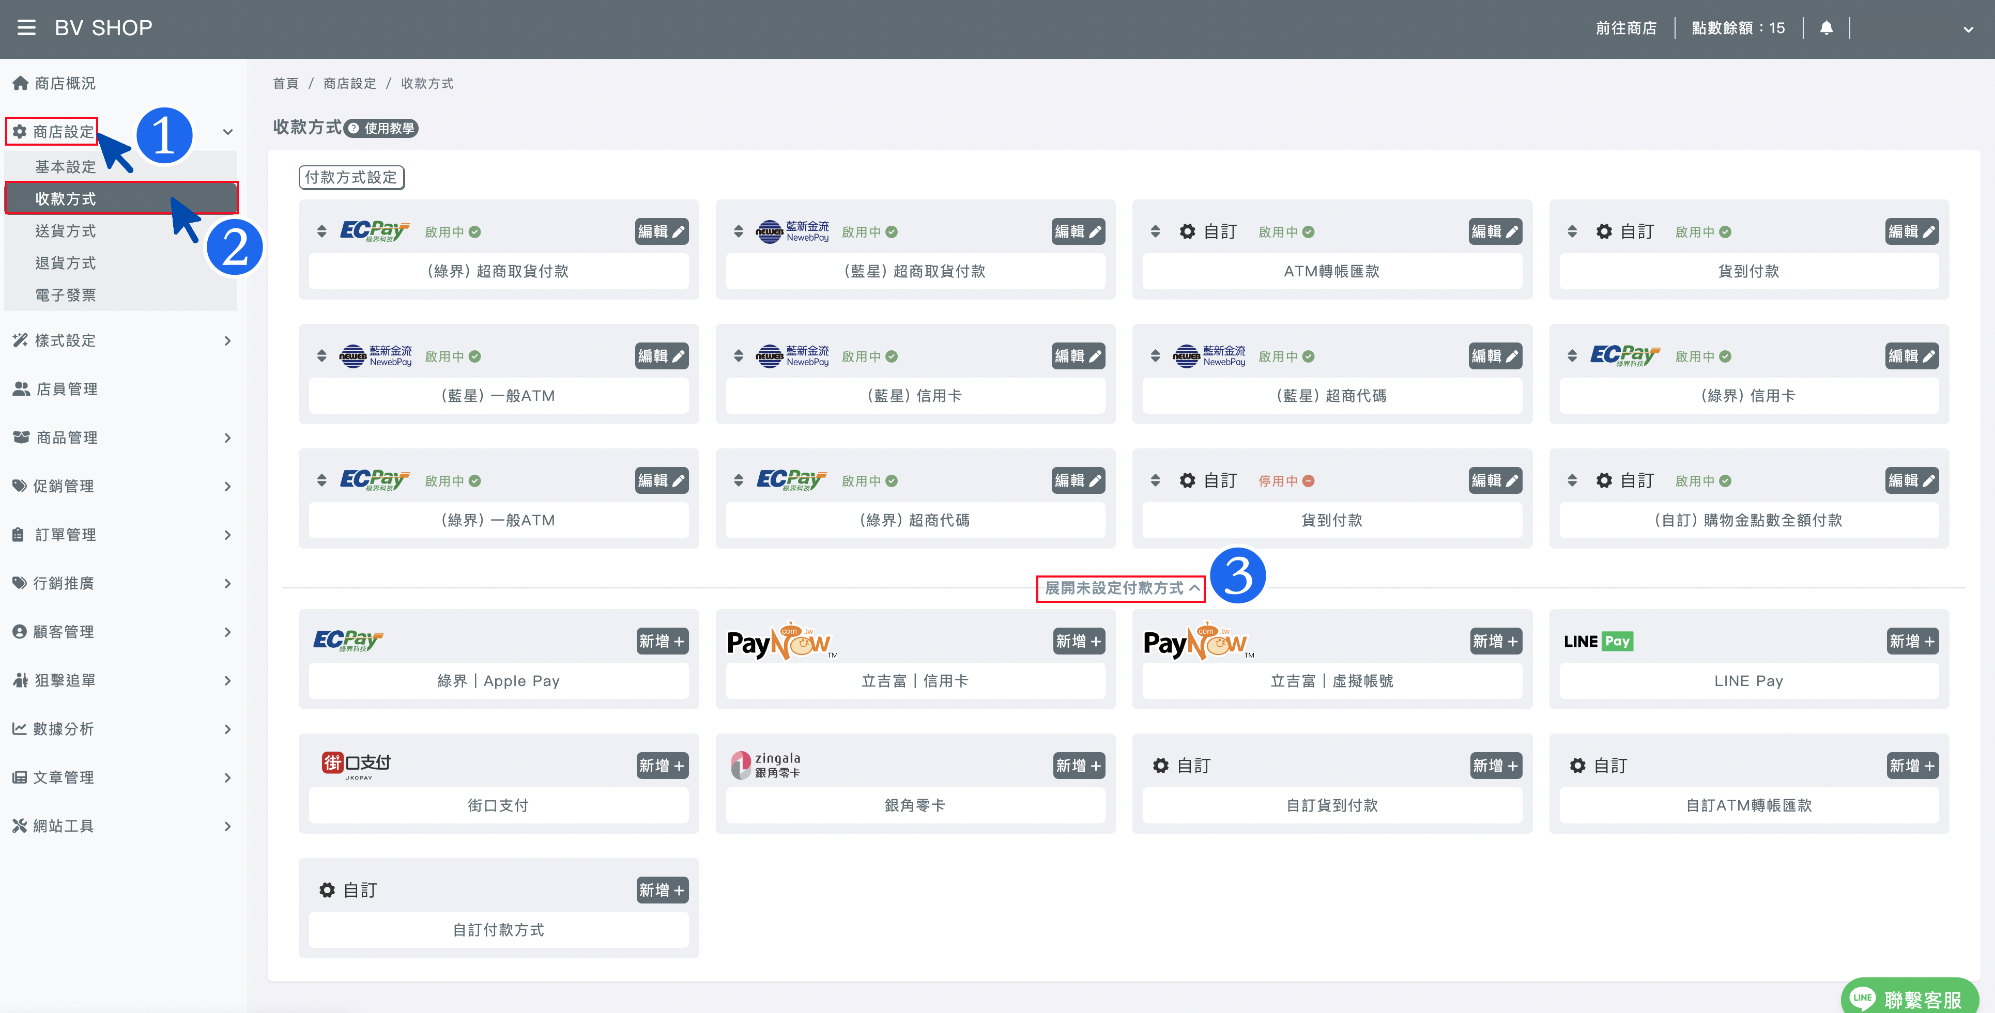1995x1013 pixels.
Task: Select 電子發票 in the sidebar
Action: tap(121, 295)
